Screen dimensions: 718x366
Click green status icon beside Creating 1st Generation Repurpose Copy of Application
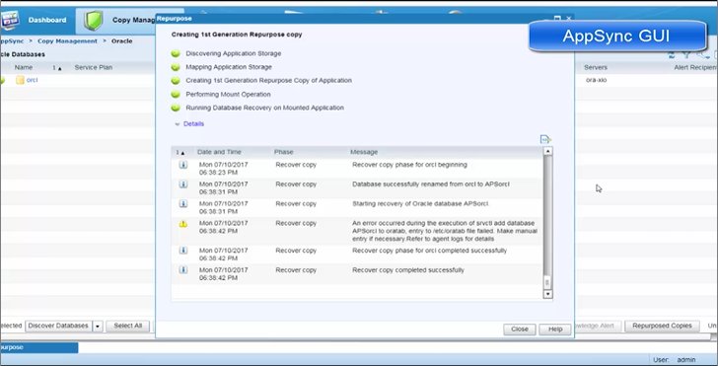tap(176, 81)
